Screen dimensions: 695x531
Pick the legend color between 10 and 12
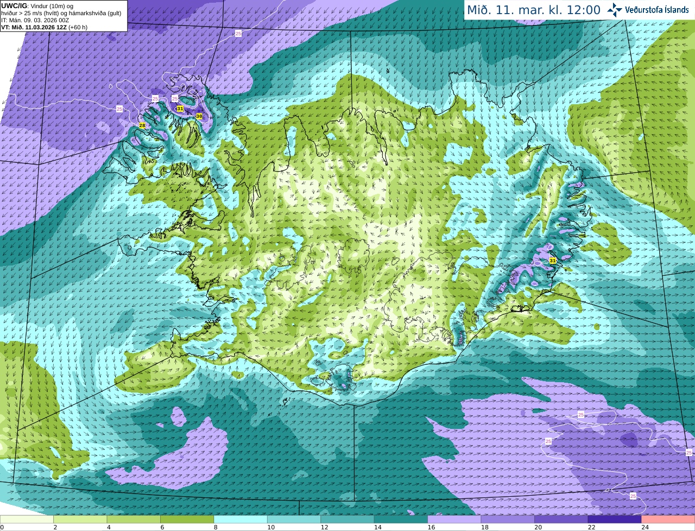(294, 519)
